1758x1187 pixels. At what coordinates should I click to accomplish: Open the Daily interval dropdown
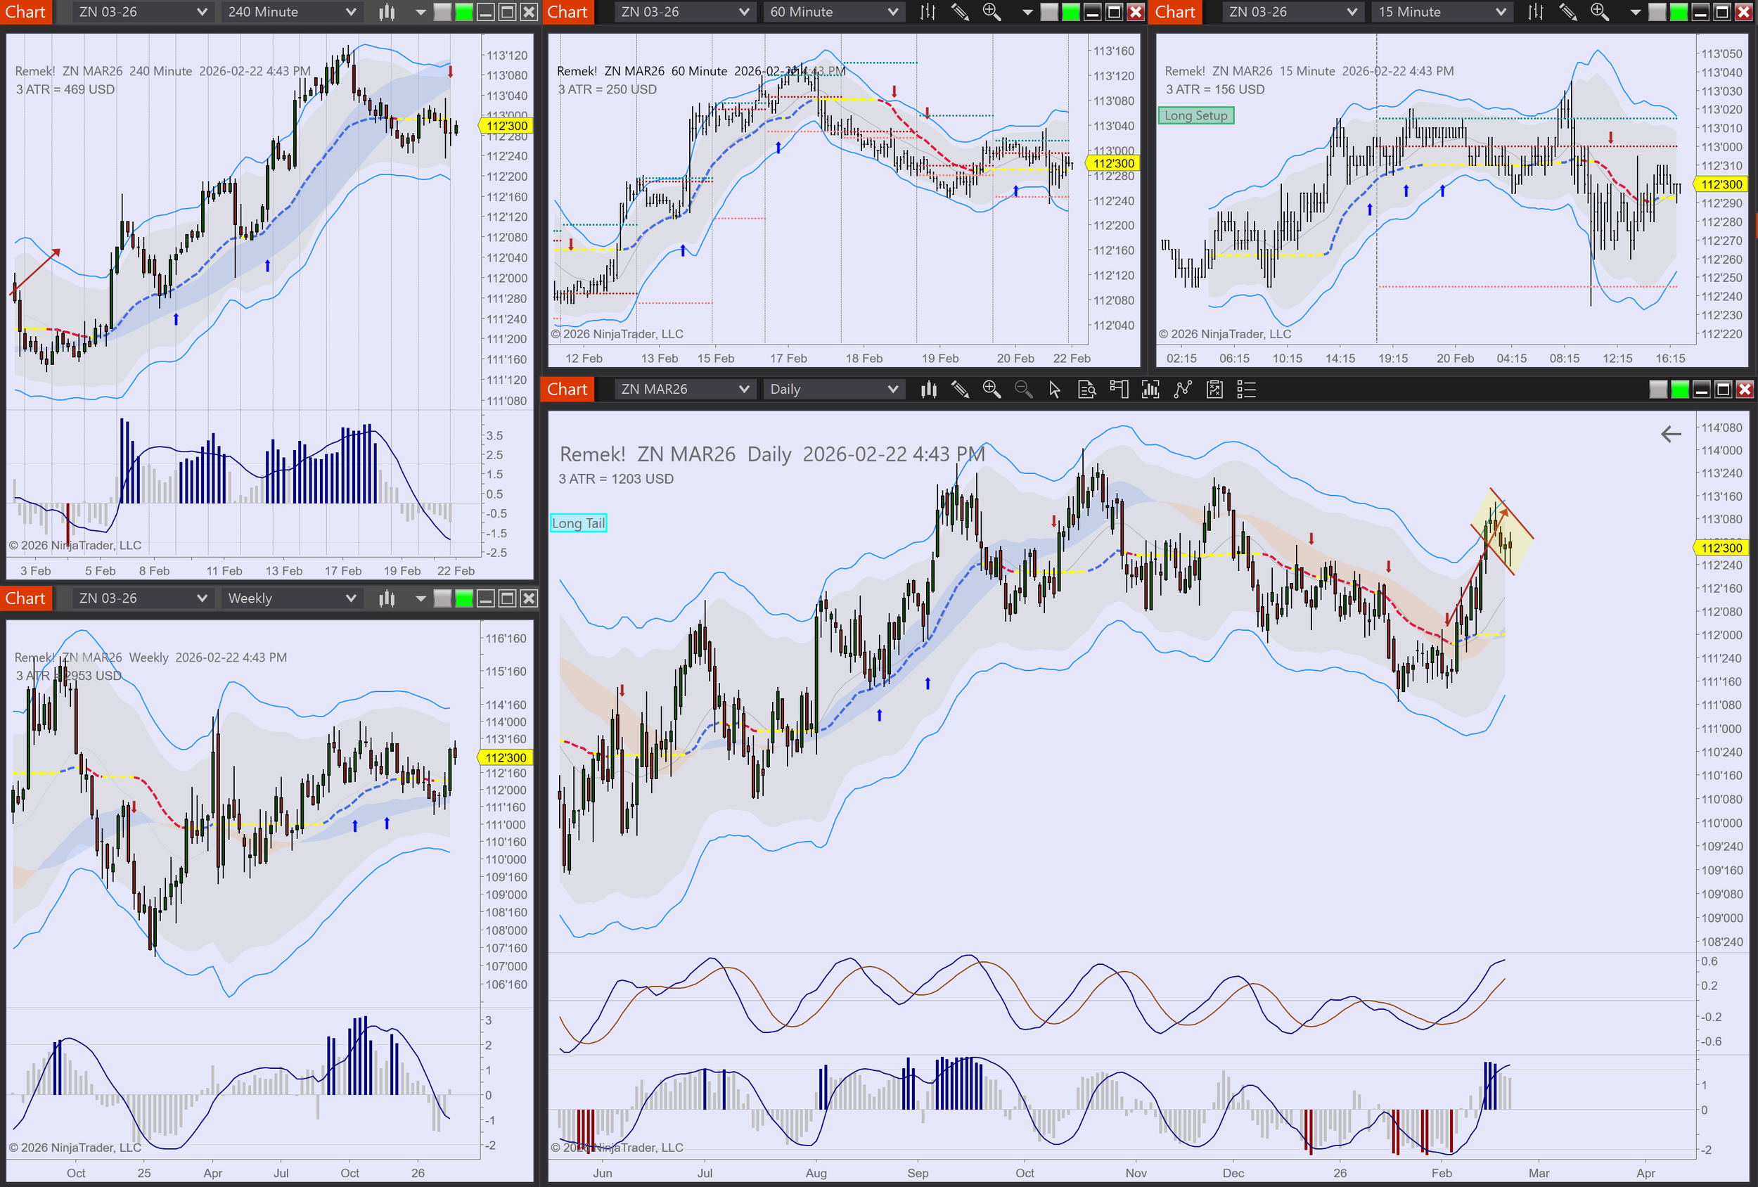pos(833,389)
